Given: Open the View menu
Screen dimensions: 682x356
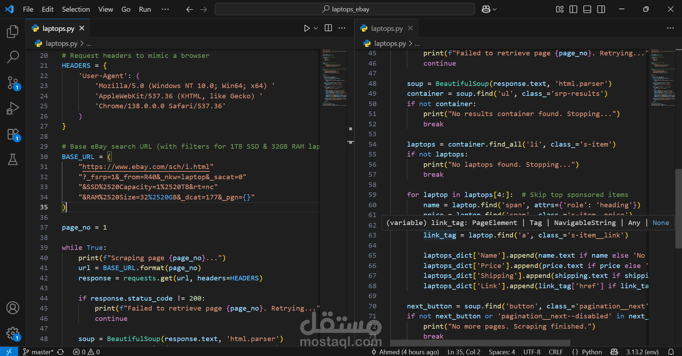Looking at the screenshot, I should pos(106,9).
